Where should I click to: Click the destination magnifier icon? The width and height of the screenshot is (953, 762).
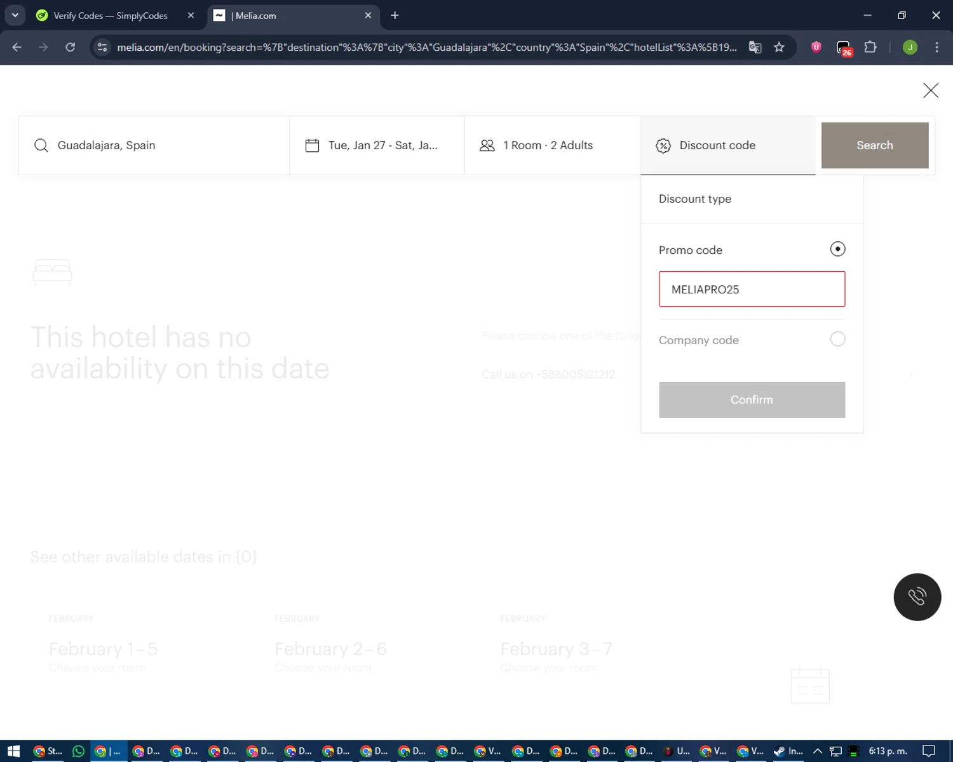41,145
